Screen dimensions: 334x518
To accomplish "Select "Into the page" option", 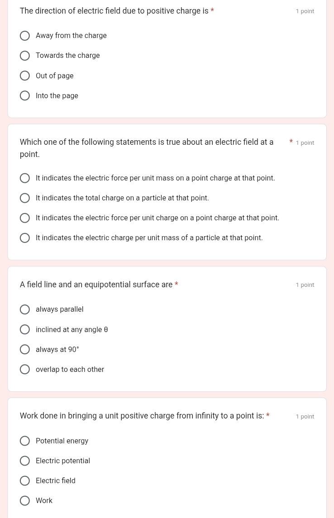I will tap(25, 95).
